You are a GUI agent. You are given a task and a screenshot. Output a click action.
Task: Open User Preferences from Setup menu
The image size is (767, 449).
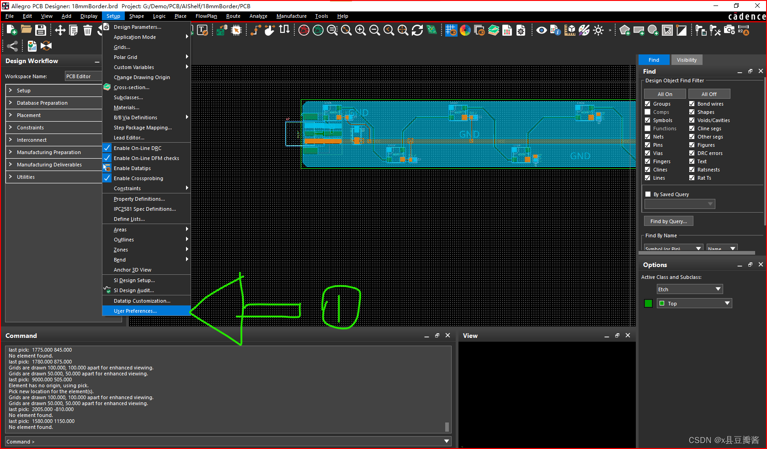(x=146, y=311)
